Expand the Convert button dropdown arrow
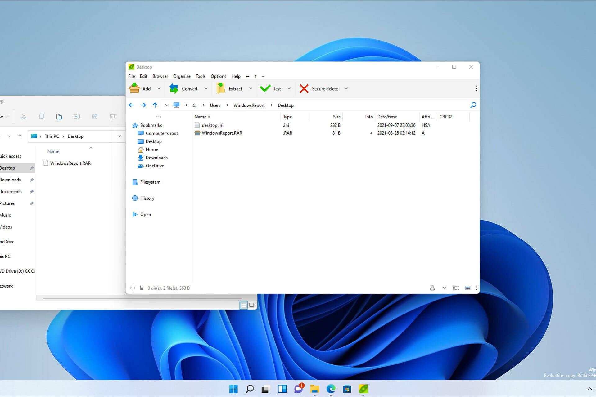The width and height of the screenshot is (596, 397). (205, 89)
